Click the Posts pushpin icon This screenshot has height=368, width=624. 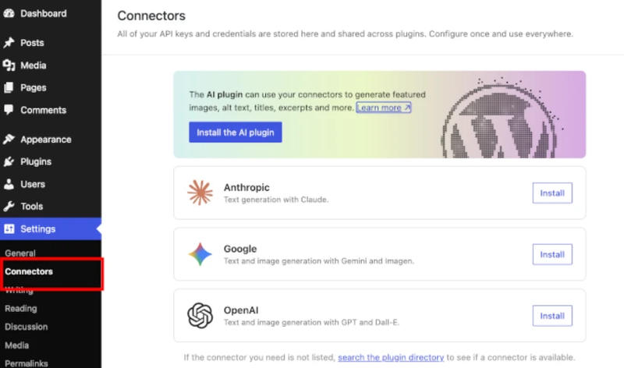coord(9,43)
